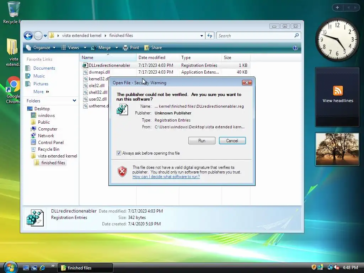Click Run in the security warning

pos(202,141)
